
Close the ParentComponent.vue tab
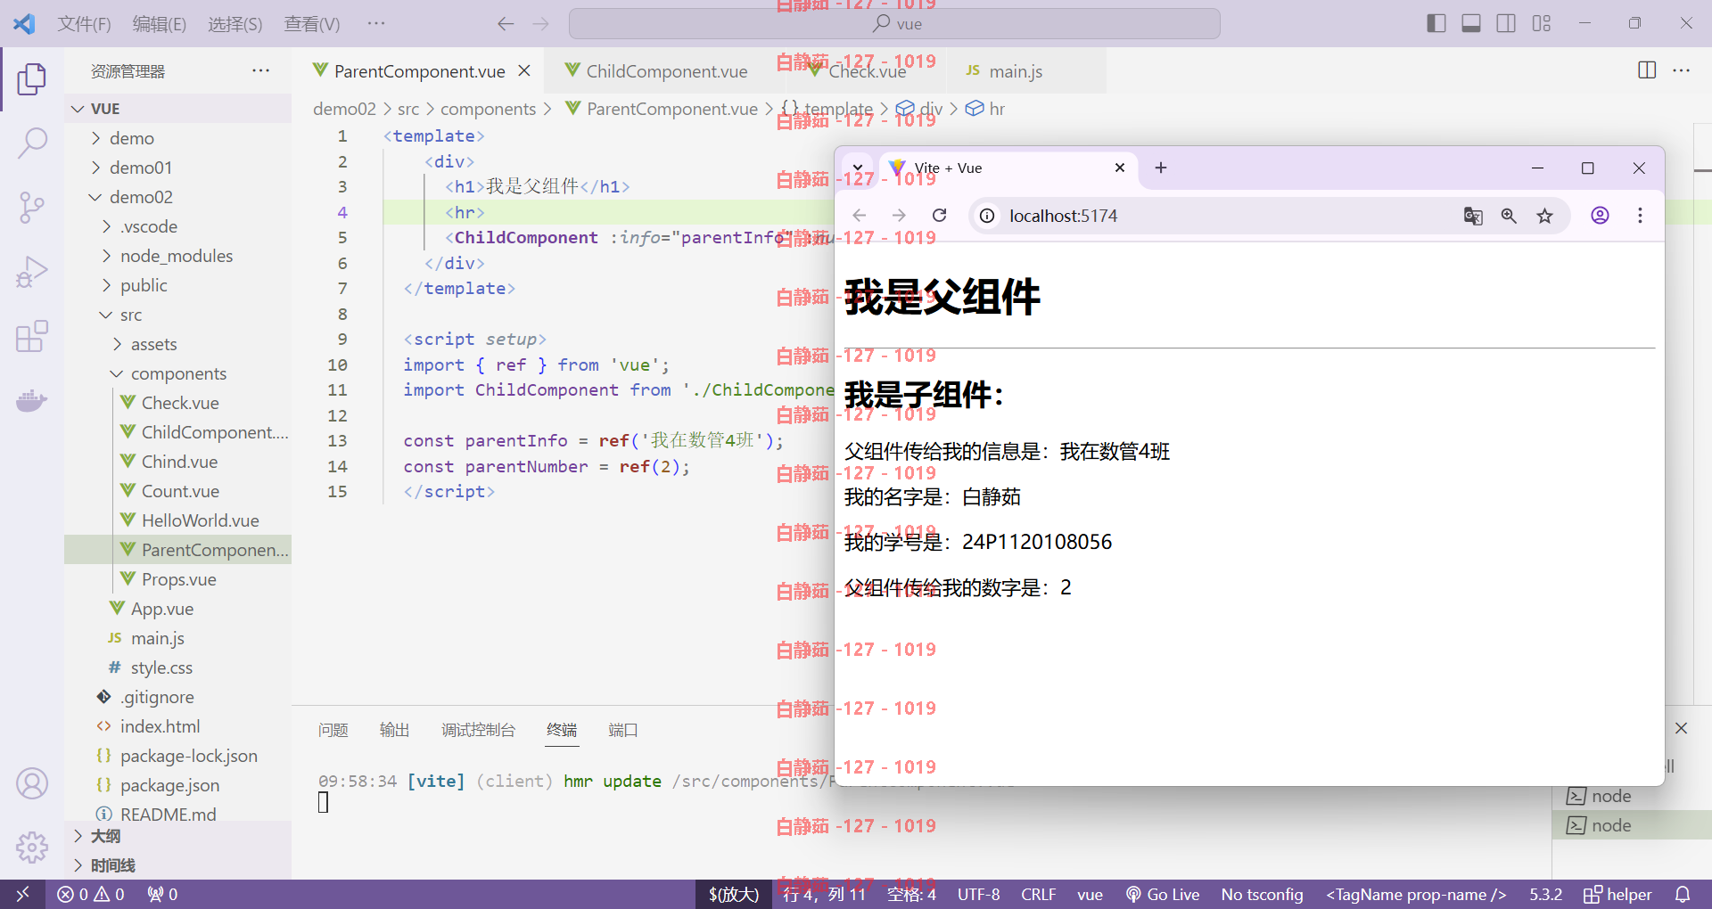pyautogui.click(x=524, y=70)
